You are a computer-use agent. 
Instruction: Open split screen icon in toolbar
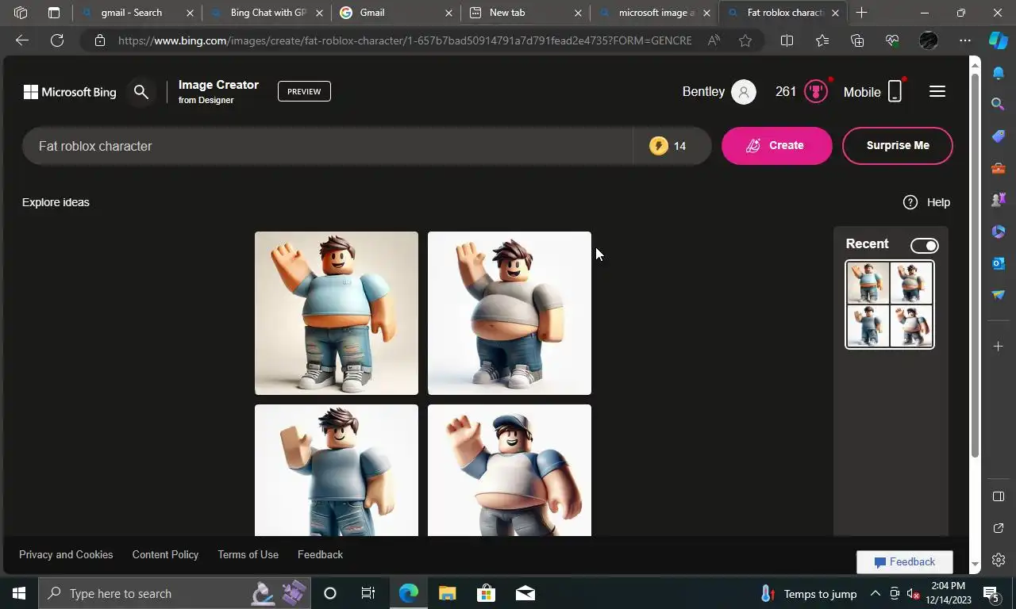pos(787,40)
